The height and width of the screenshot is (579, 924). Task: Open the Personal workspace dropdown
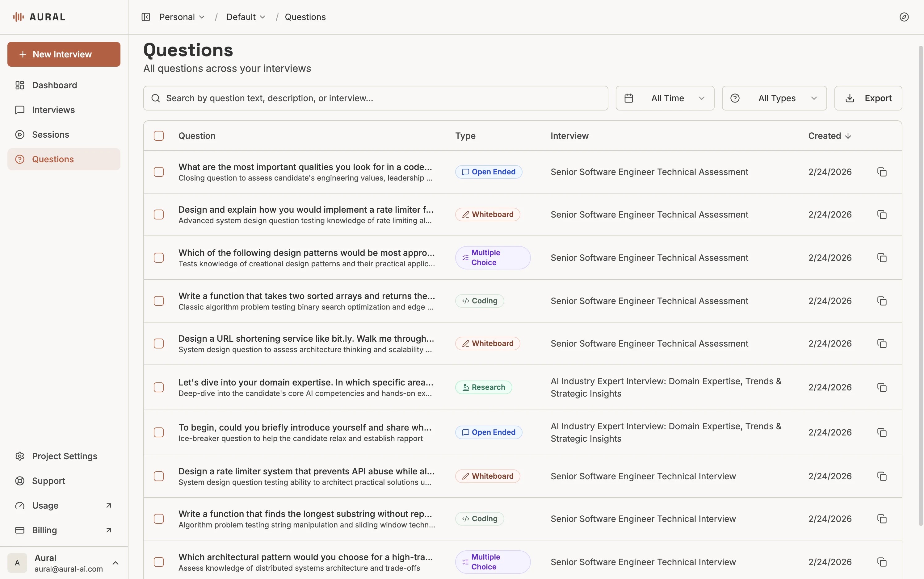pyautogui.click(x=182, y=17)
